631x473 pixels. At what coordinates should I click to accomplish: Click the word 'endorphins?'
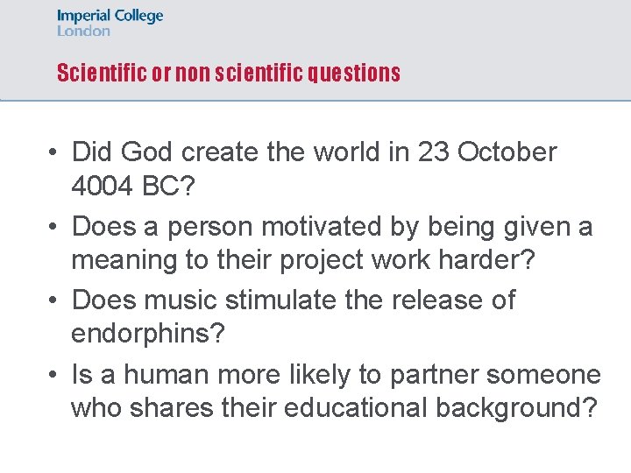(148, 335)
